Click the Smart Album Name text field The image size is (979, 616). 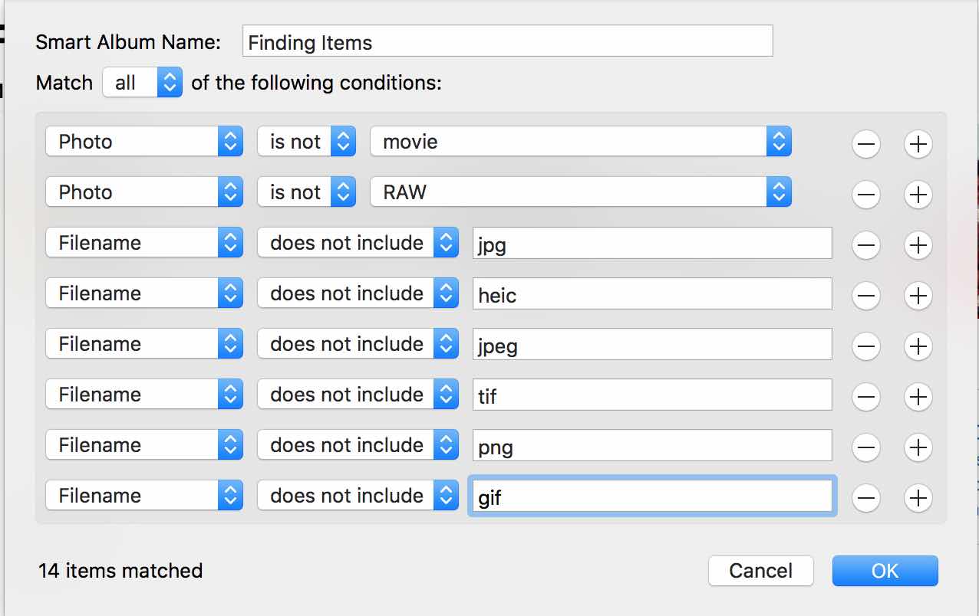(507, 41)
